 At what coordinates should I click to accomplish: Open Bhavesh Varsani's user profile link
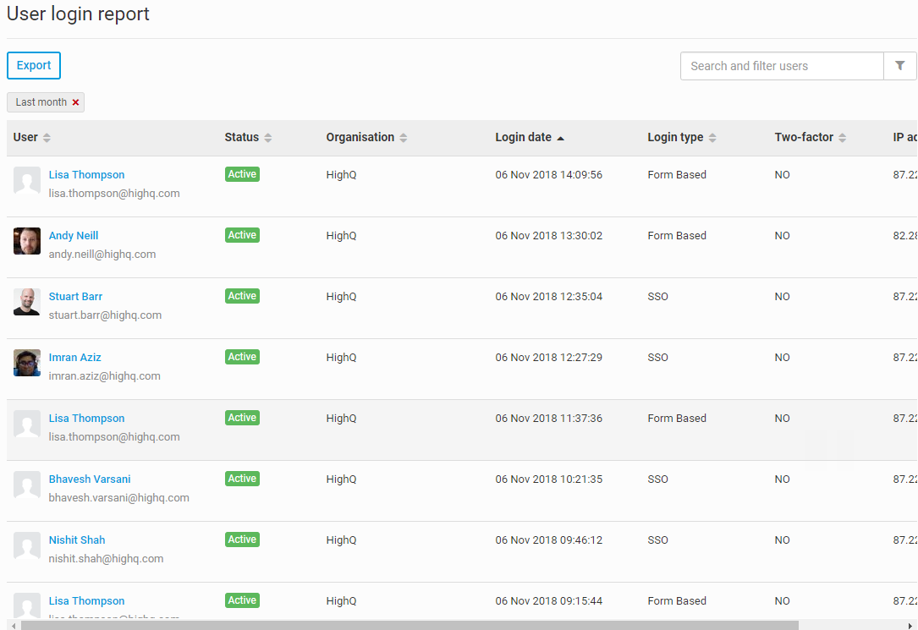(90, 479)
